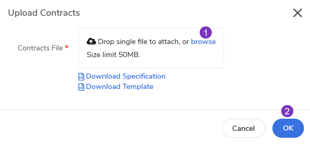Viewport: 310px width, 146px height.
Task: Close the Upload Contracts dialog
Action: pyautogui.click(x=298, y=13)
